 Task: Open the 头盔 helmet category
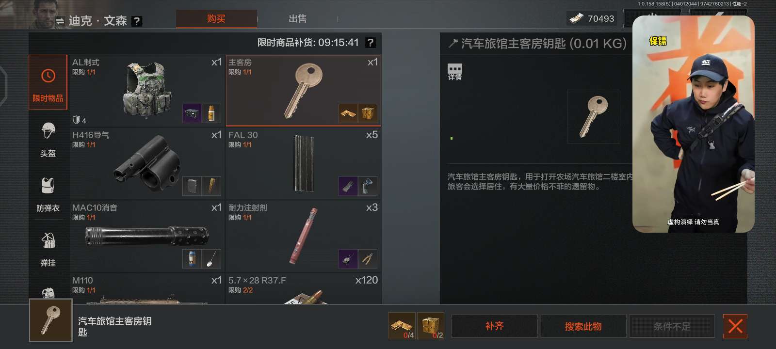click(x=48, y=140)
